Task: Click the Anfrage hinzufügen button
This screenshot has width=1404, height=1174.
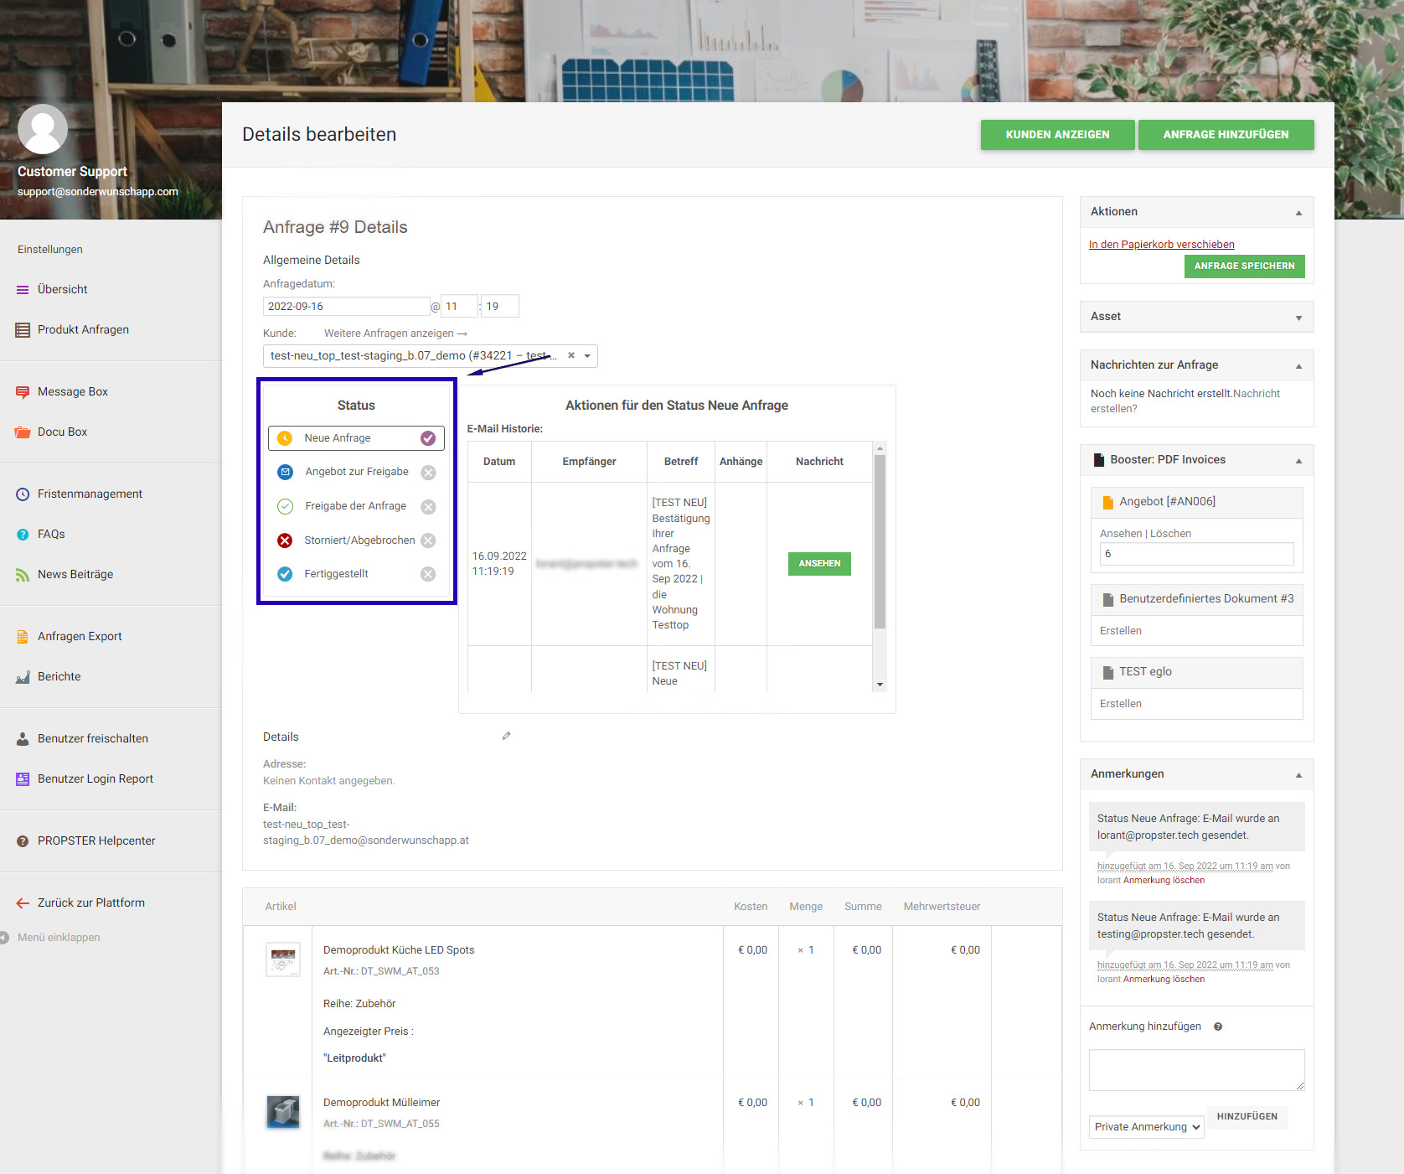Action: pyautogui.click(x=1226, y=135)
